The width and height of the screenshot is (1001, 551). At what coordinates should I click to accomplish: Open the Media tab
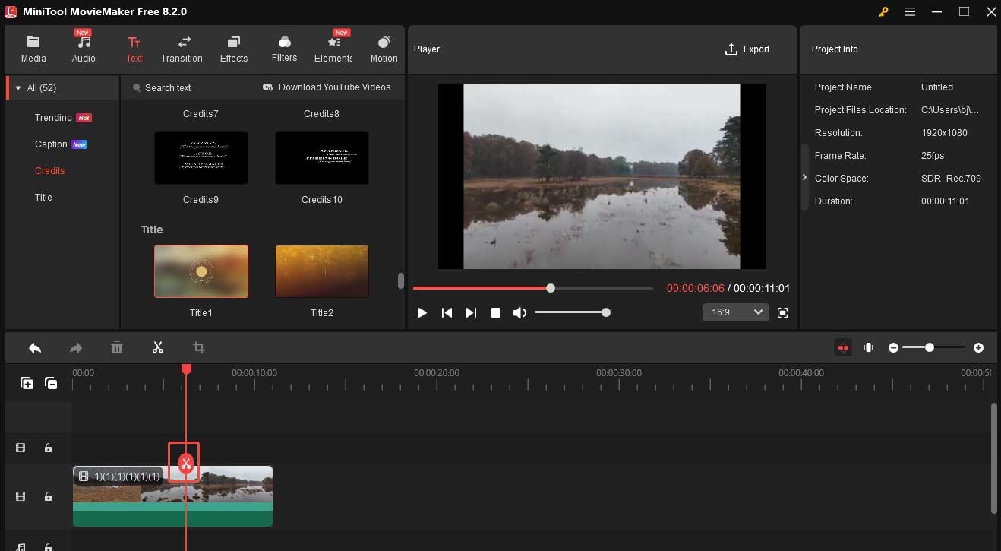(x=33, y=49)
